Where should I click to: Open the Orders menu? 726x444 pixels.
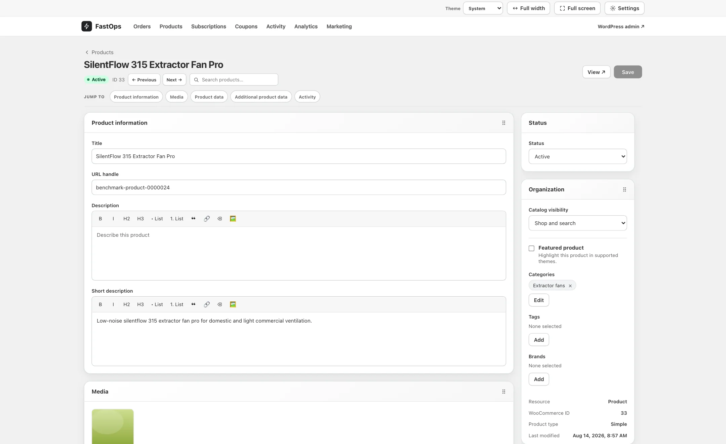pyautogui.click(x=142, y=26)
